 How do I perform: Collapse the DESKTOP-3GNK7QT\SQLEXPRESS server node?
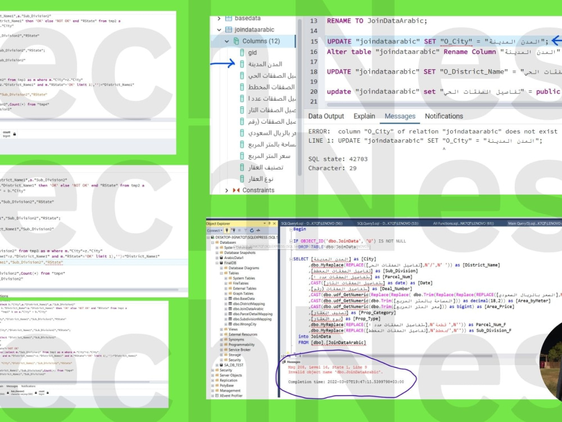click(x=209, y=238)
